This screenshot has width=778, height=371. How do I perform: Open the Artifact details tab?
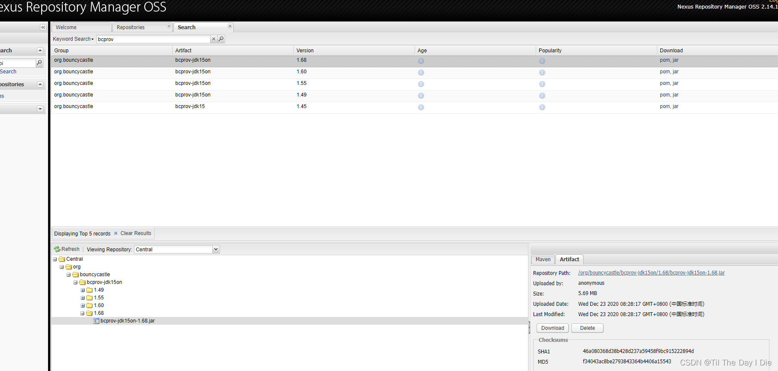coord(569,259)
